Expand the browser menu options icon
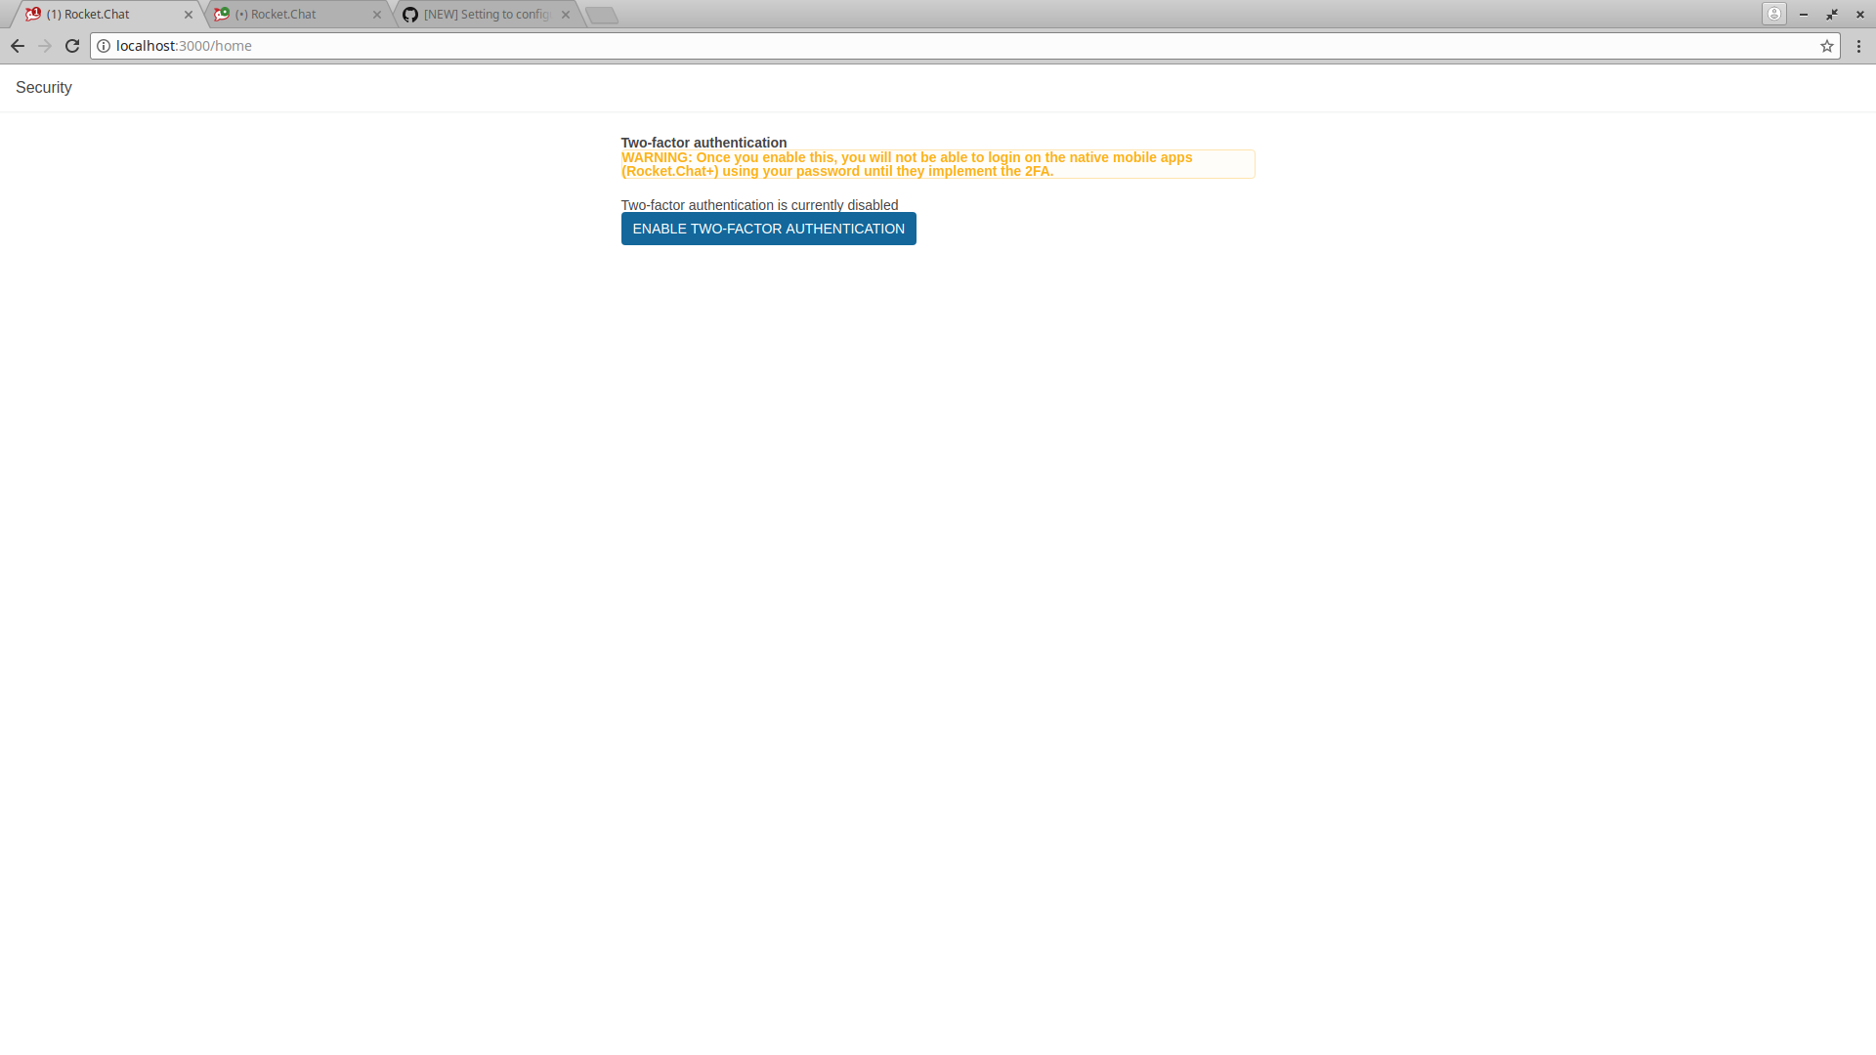The width and height of the screenshot is (1876, 1055). point(1860,45)
